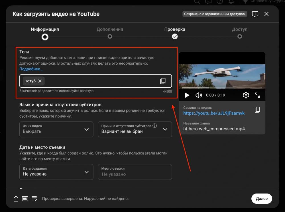This screenshot has width=285, height=212.
Task: Open the Дата создания dropdown
Action: [56, 172]
